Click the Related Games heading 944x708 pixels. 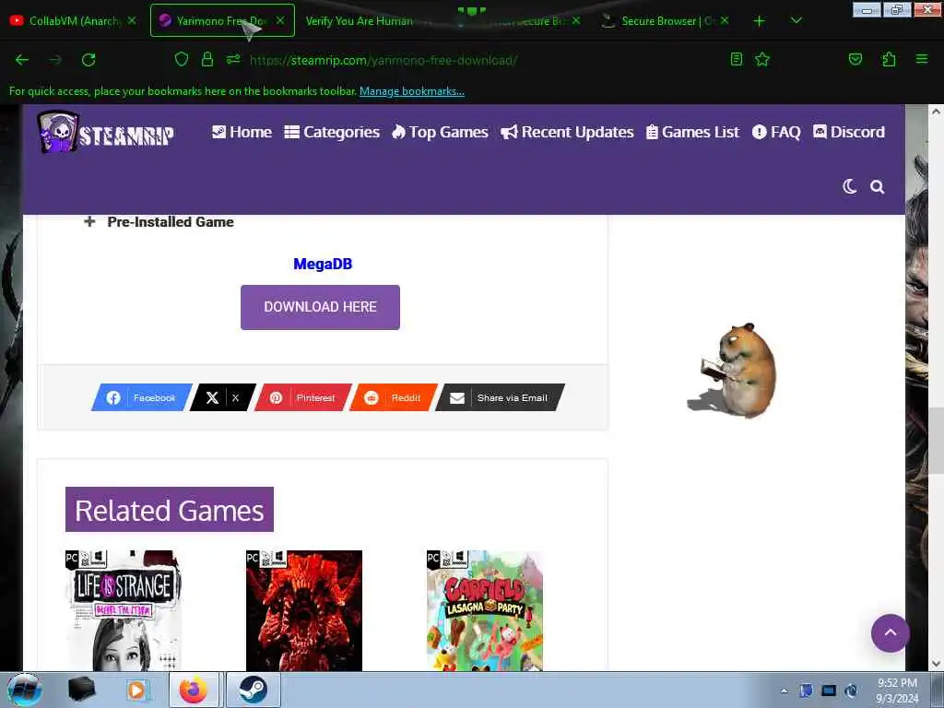170,509
